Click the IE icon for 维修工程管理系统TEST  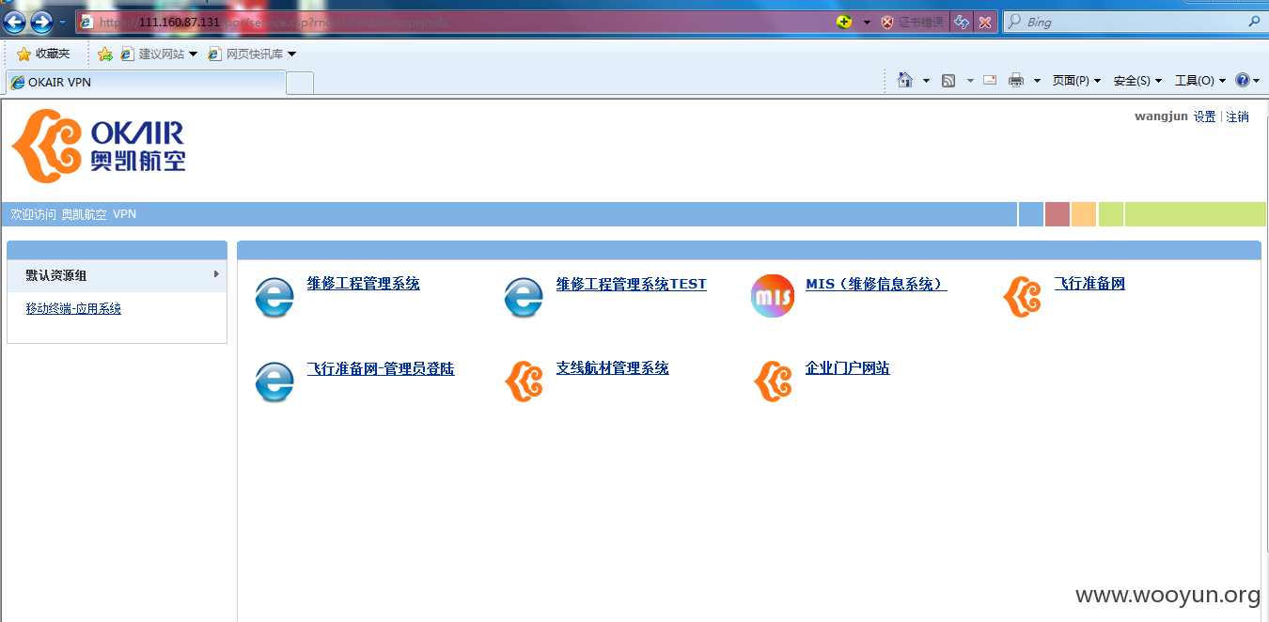coord(524,297)
